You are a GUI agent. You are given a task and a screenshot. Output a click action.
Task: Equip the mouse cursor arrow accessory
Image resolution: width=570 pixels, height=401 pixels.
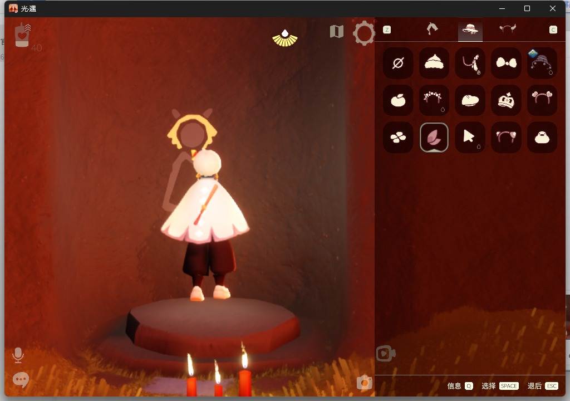(470, 138)
